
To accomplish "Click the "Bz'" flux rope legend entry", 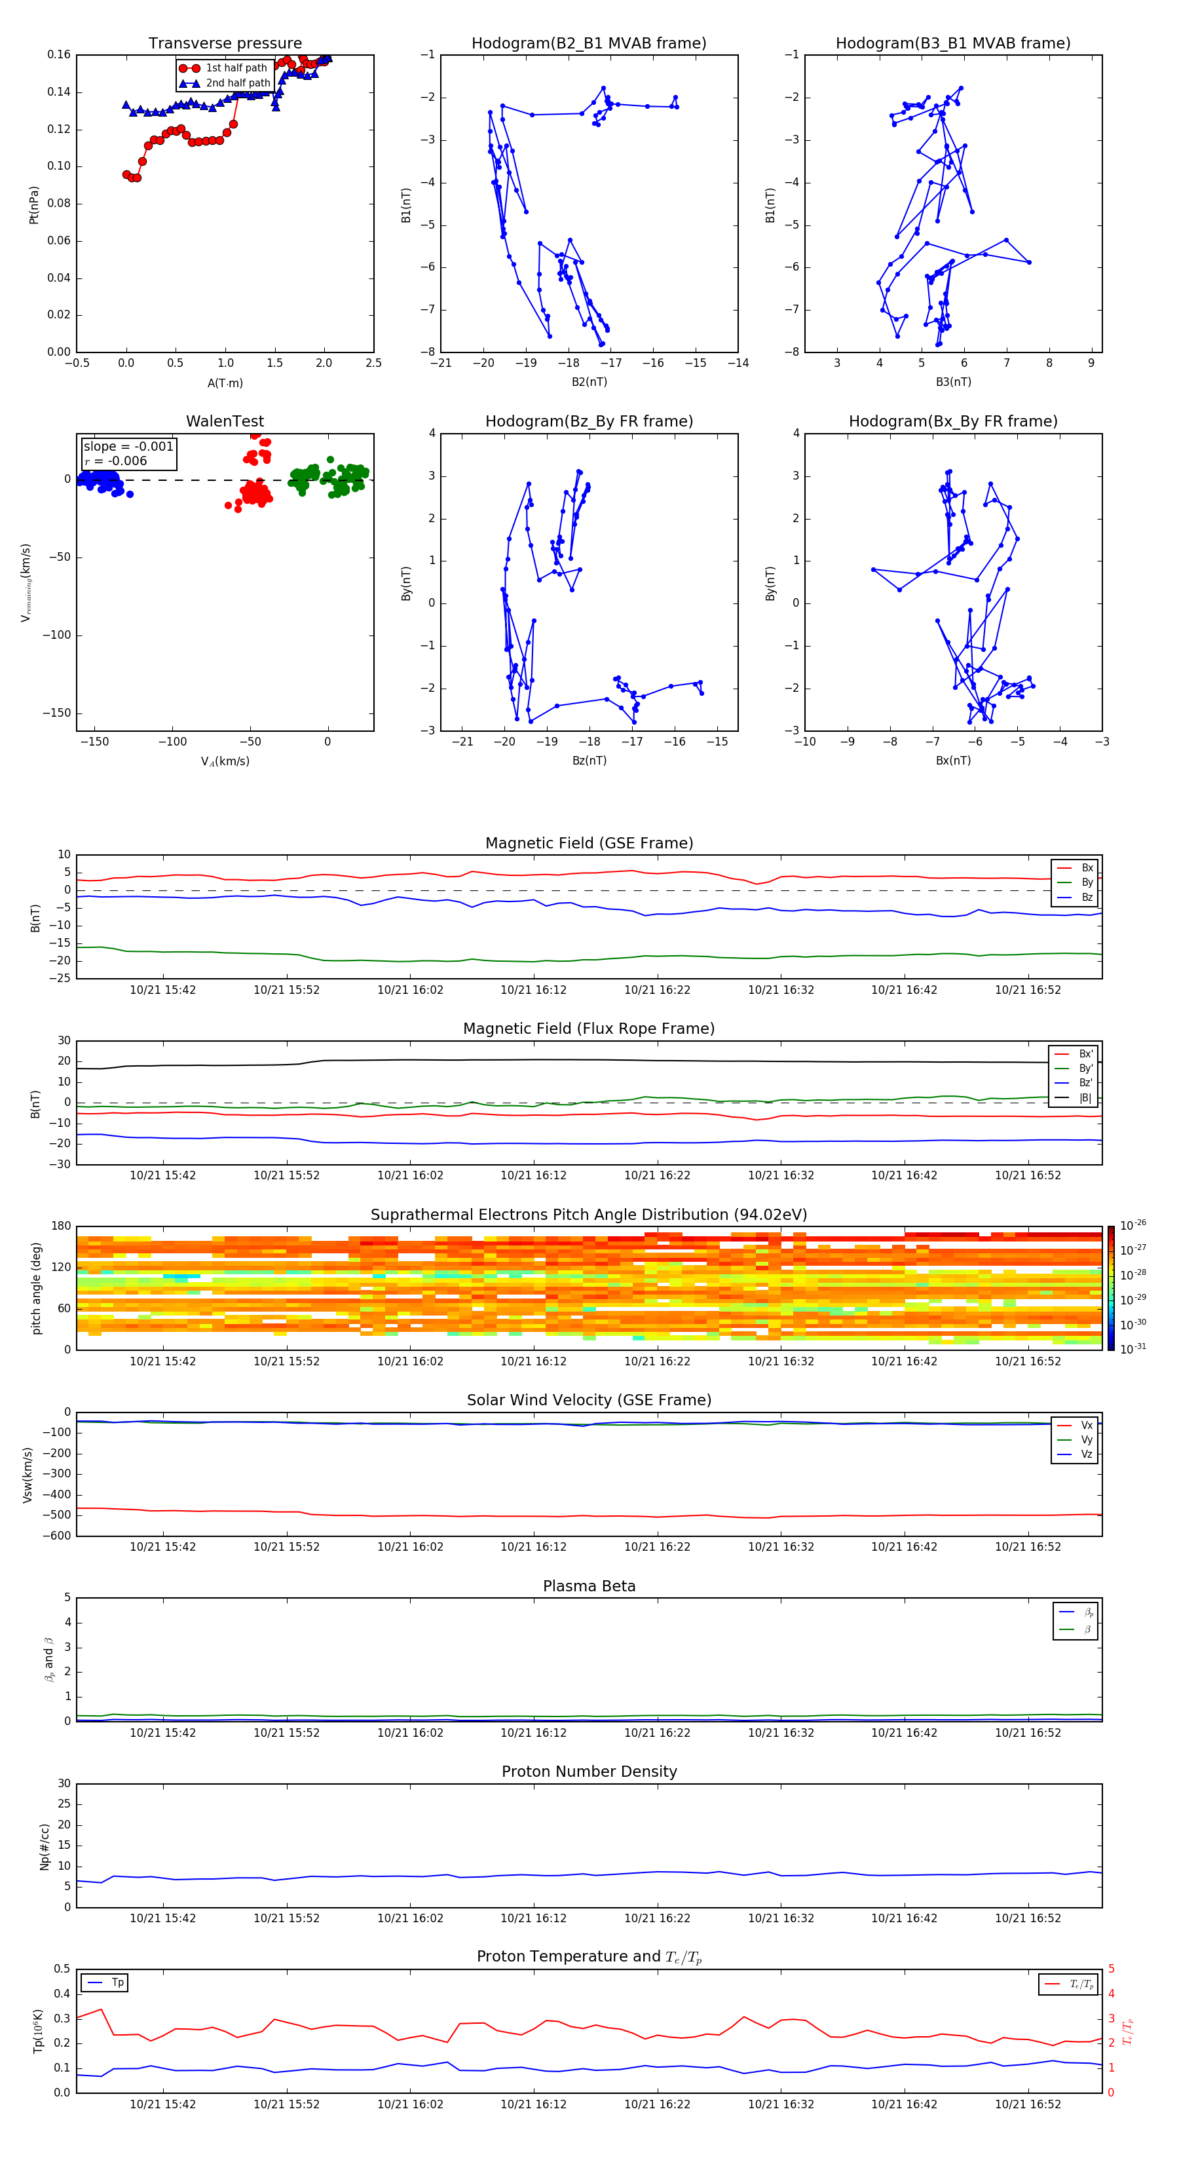I will point(1074,1083).
